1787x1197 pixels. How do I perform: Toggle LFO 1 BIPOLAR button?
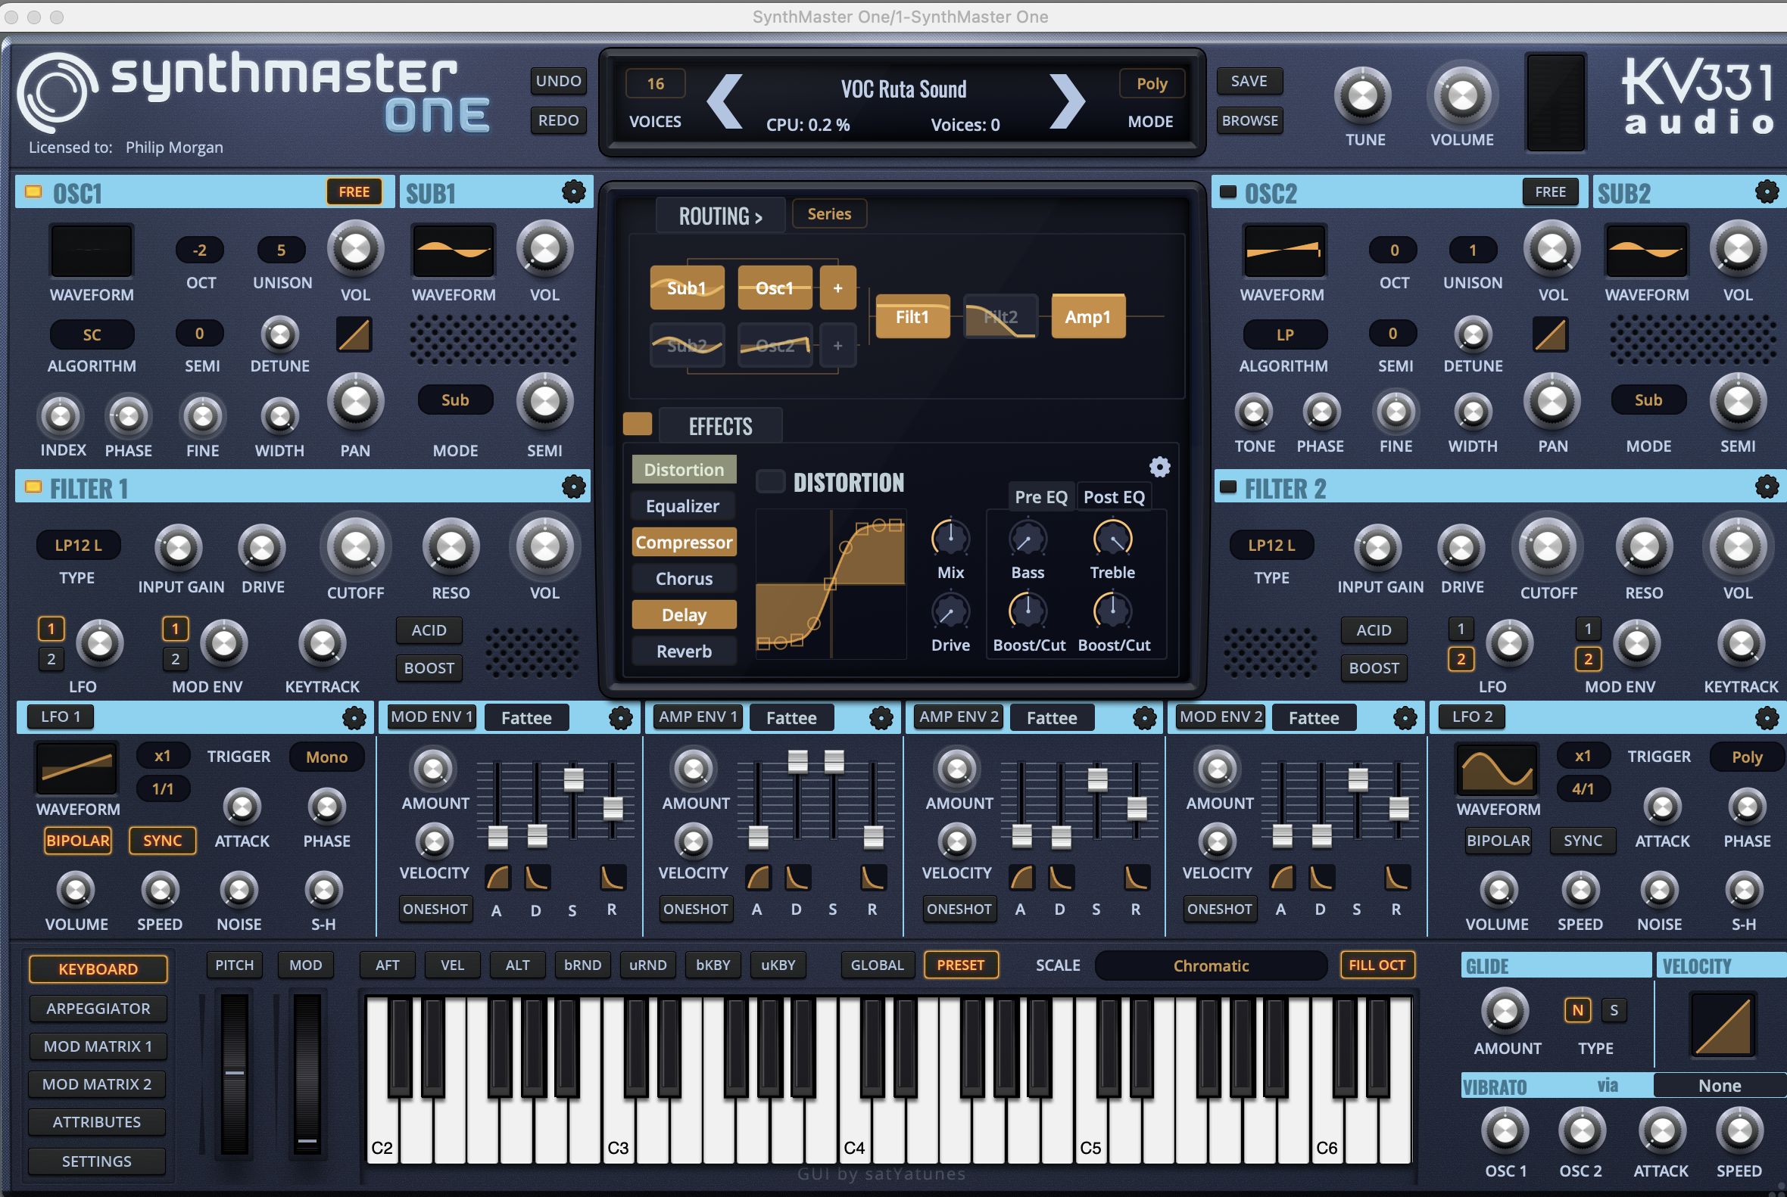tap(78, 841)
